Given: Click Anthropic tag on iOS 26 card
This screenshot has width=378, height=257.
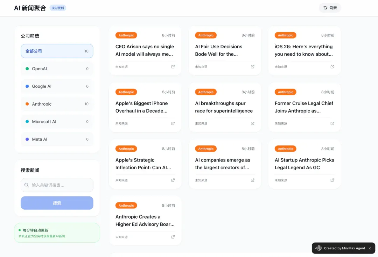Looking at the screenshot, I should 286,35.
